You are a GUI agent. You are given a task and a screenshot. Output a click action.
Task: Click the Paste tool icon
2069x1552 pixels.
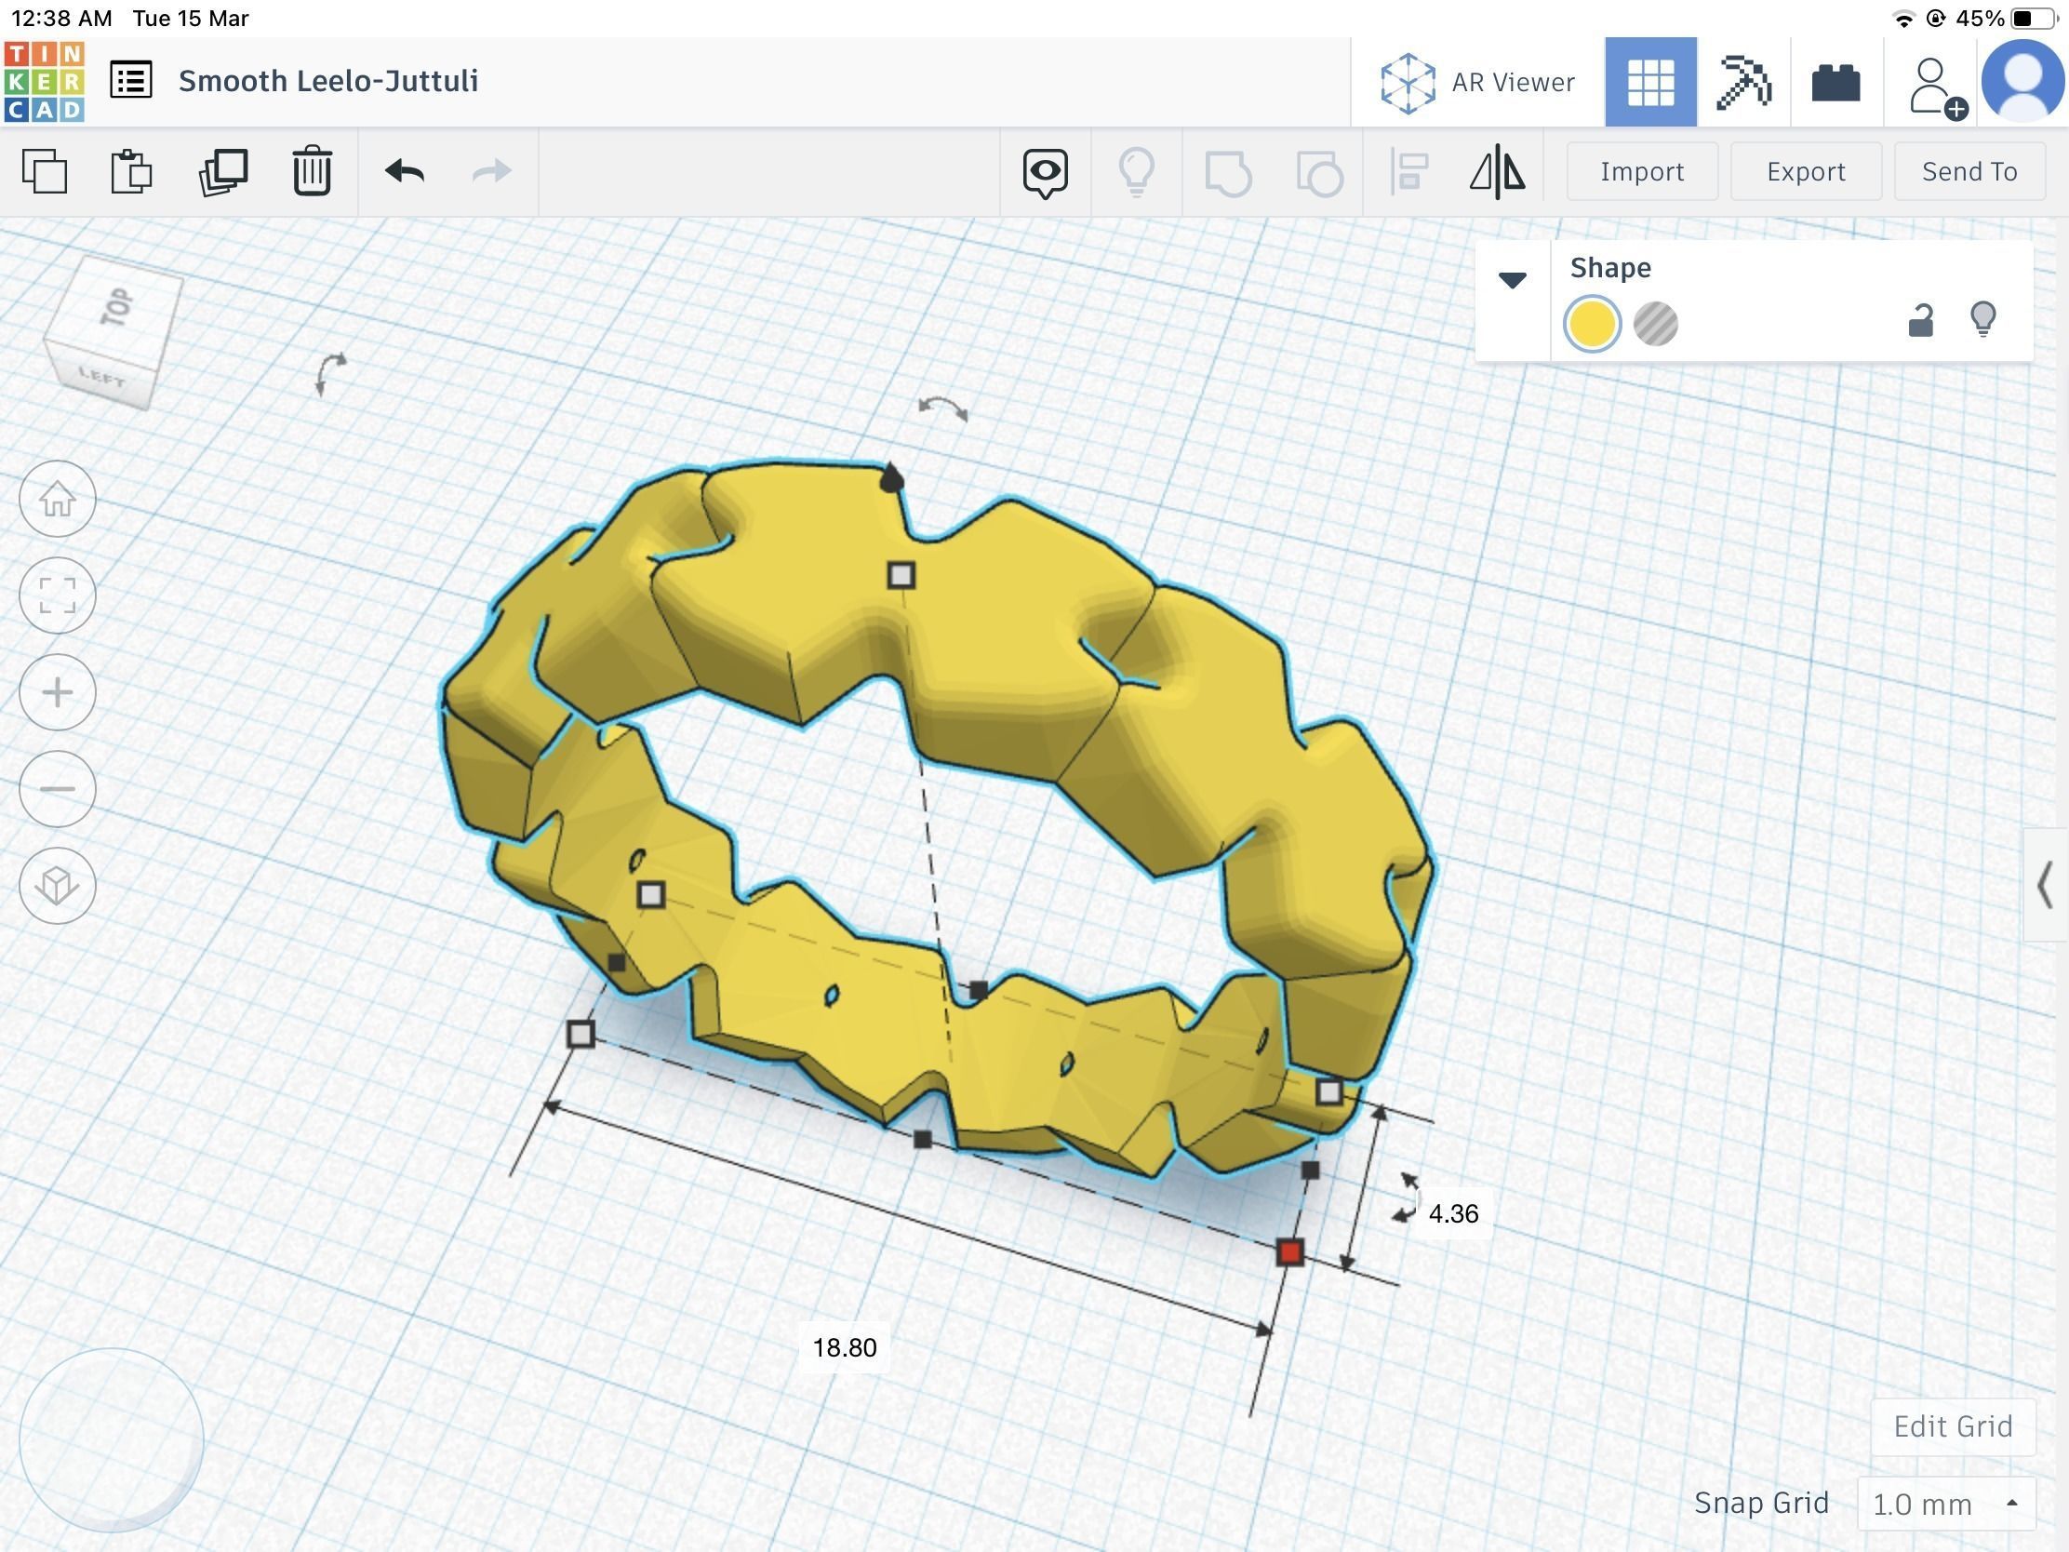point(131,171)
